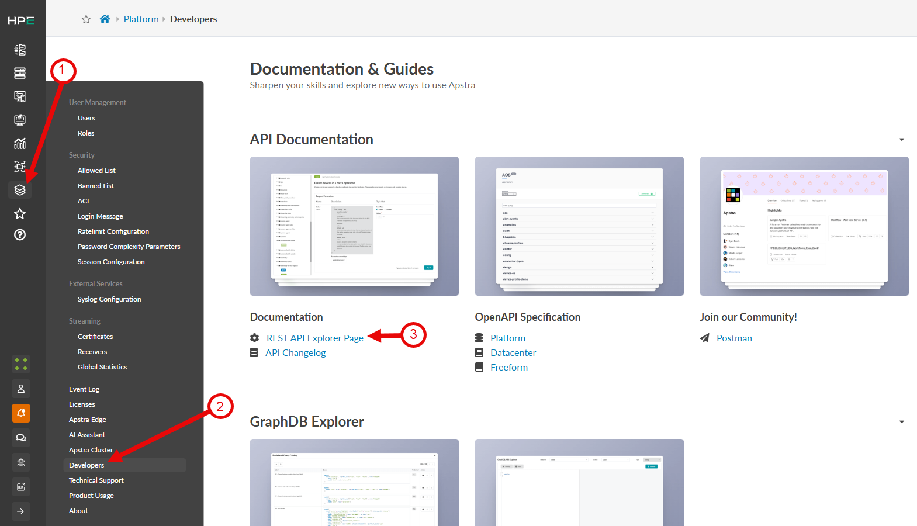Open Certificates under Streaming
Screen dimensions: 917x526
pyautogui.click(x=95, y=337)
